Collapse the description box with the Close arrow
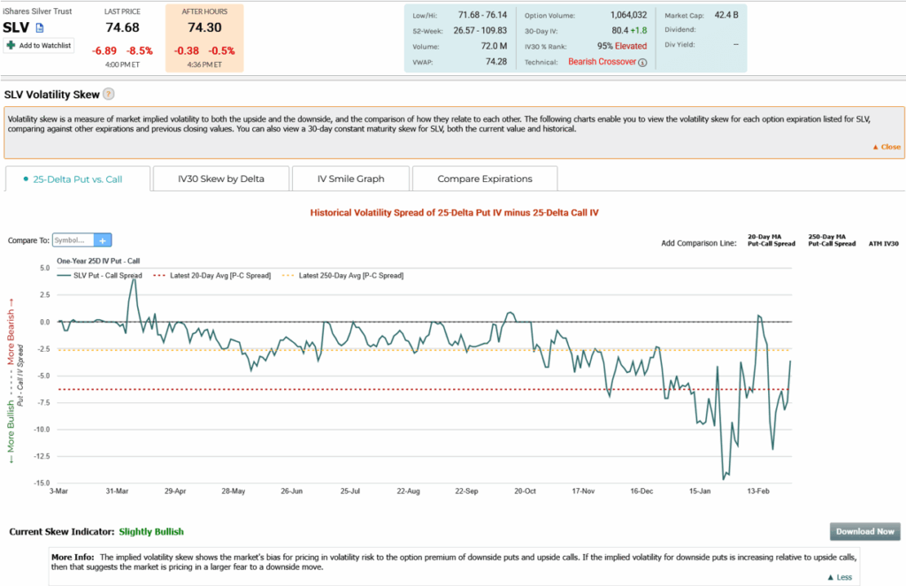Image resolution: width=906 pixels, height=586 pixels. click(x=886, y=147)
